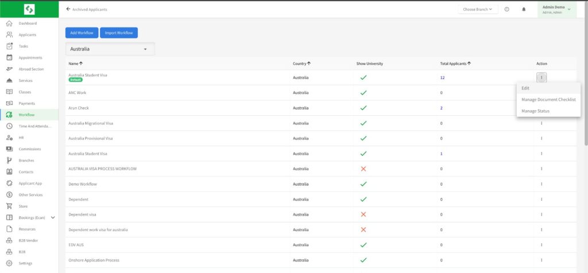The width and height of the screenshot is (588, 273).
Task: Open Appointments calendar icon
Action: (9, 57)
